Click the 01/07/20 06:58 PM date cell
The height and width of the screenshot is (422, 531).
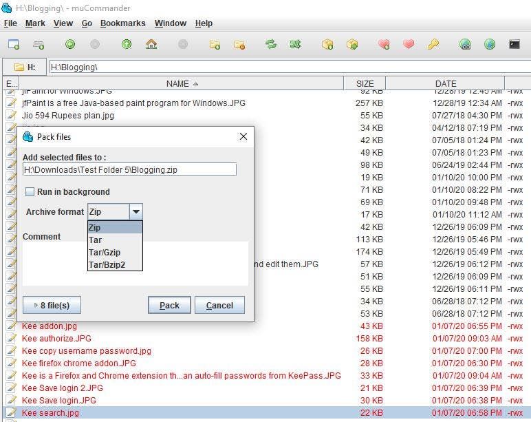[x=467, y=412]
